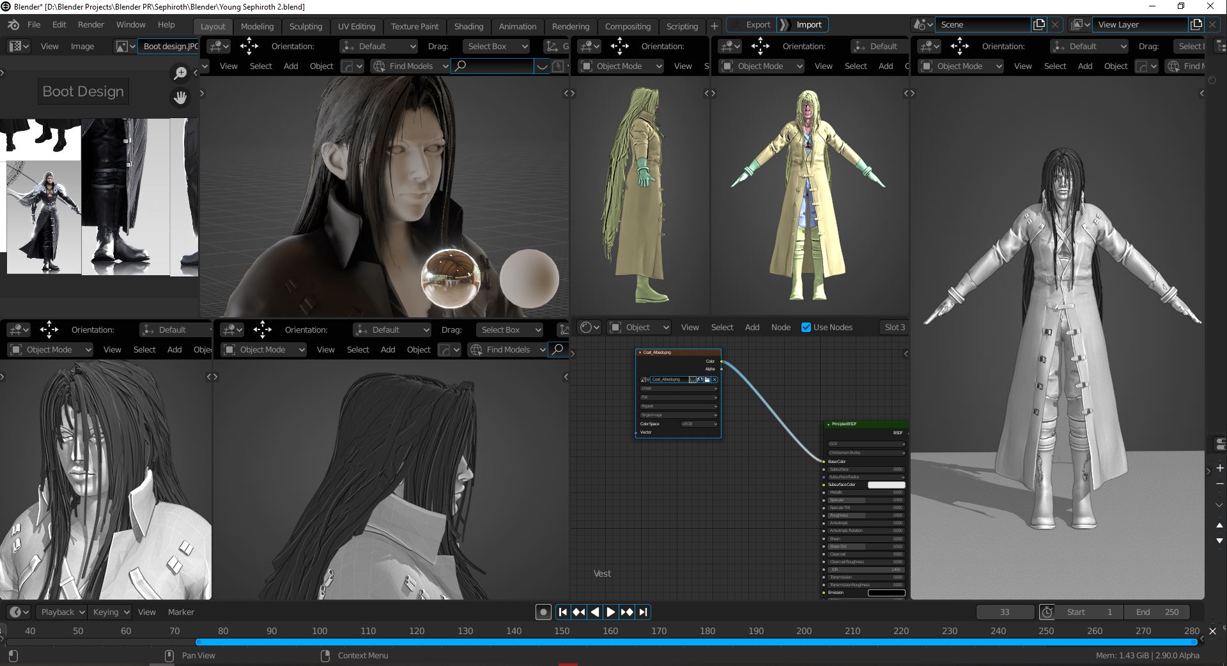
Task: Click Add in the top render viewport header
Action: click(291, 66)
